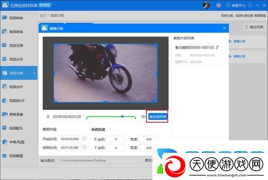The width and height of the screenshot is (268, 180).
Task: Click the 添加到列表 button
Action: [157, 117]
